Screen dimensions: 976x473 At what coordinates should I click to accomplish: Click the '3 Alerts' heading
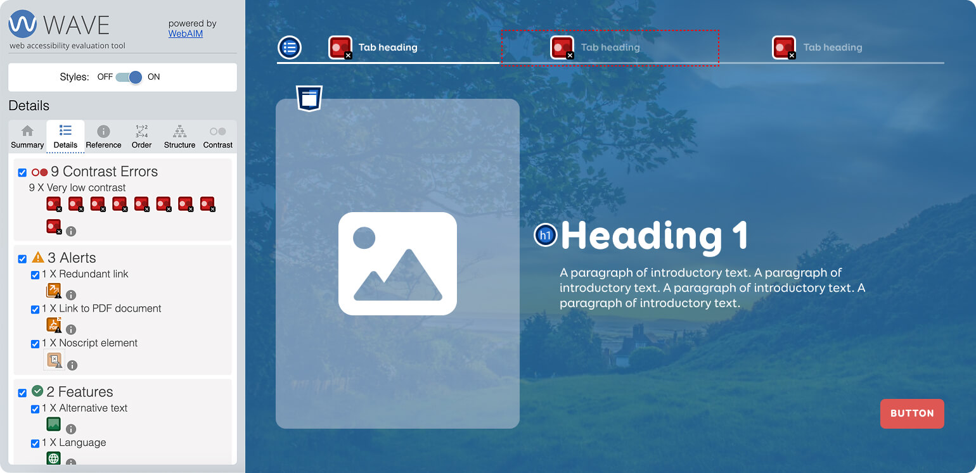pyautogui.click(x=72, y=258)
